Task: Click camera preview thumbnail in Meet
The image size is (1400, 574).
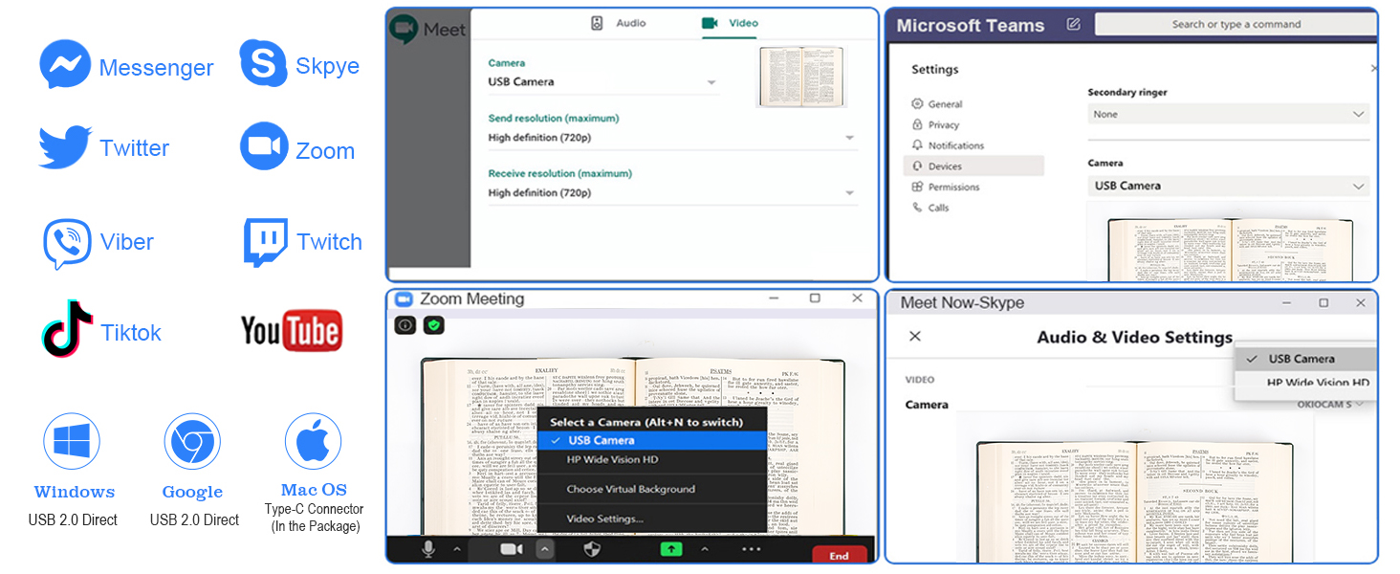Action: 801,77
